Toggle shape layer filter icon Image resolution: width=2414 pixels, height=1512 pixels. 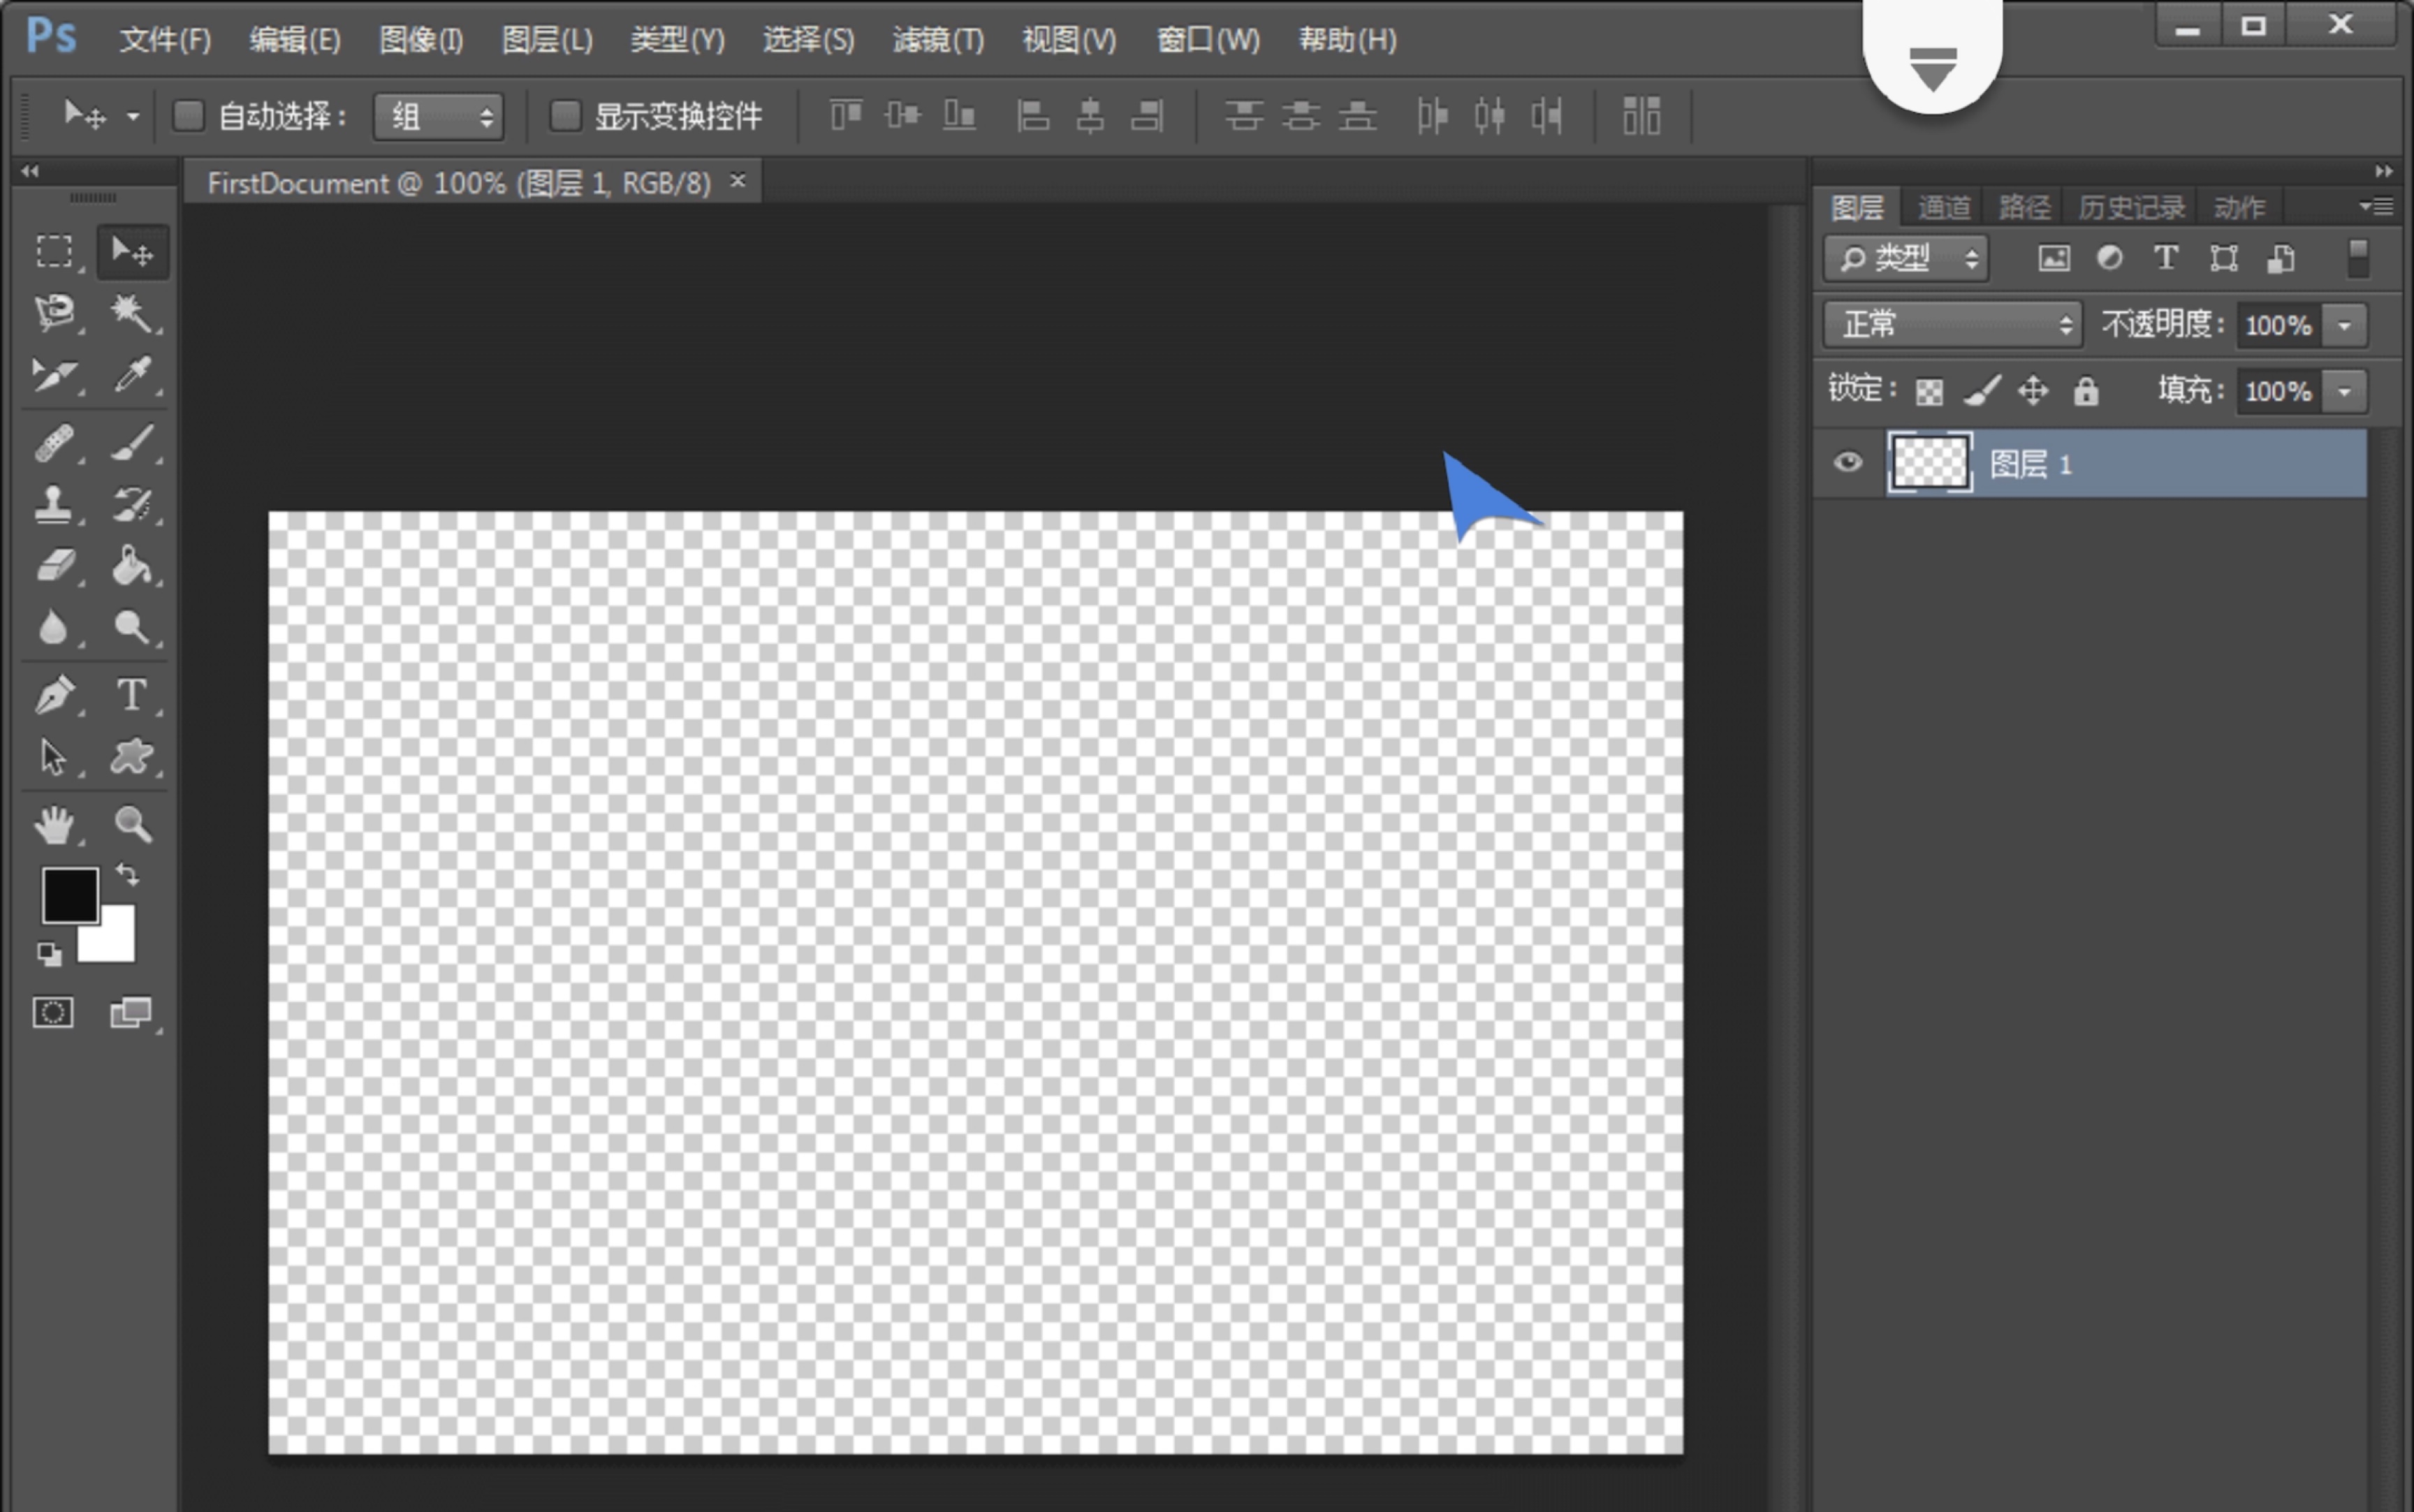[2224, 258]
